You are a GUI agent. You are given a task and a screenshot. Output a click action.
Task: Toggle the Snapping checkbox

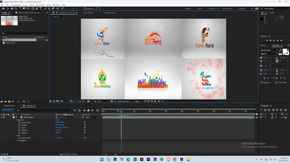[x=85, y=9]
